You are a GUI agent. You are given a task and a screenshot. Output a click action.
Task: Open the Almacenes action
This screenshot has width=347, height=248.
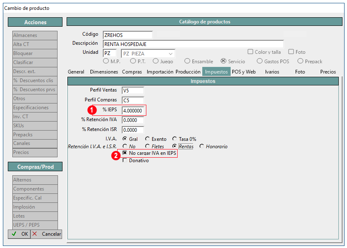[35, 35]
